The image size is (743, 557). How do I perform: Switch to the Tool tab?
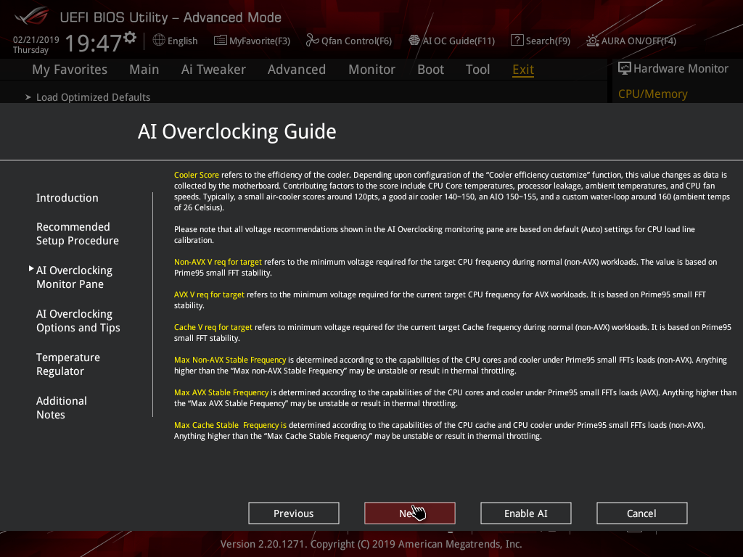477,70
